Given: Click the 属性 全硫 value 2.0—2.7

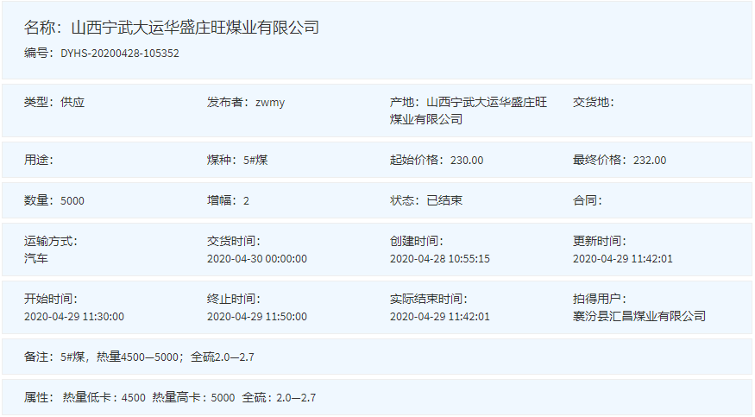Looking at the screenshot, I should coord(297,398).
